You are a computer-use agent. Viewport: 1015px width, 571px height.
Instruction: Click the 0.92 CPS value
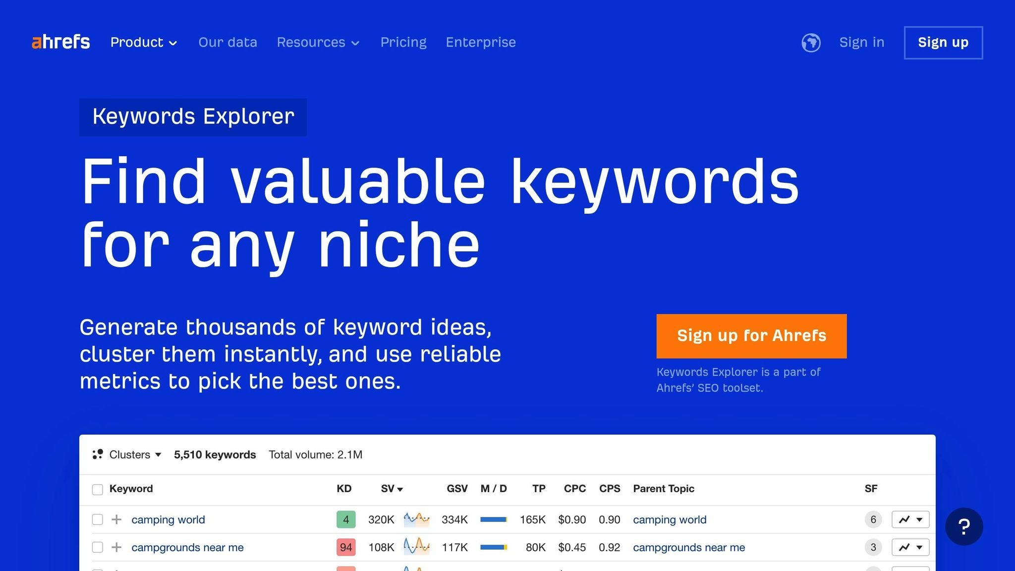(610, 547)
